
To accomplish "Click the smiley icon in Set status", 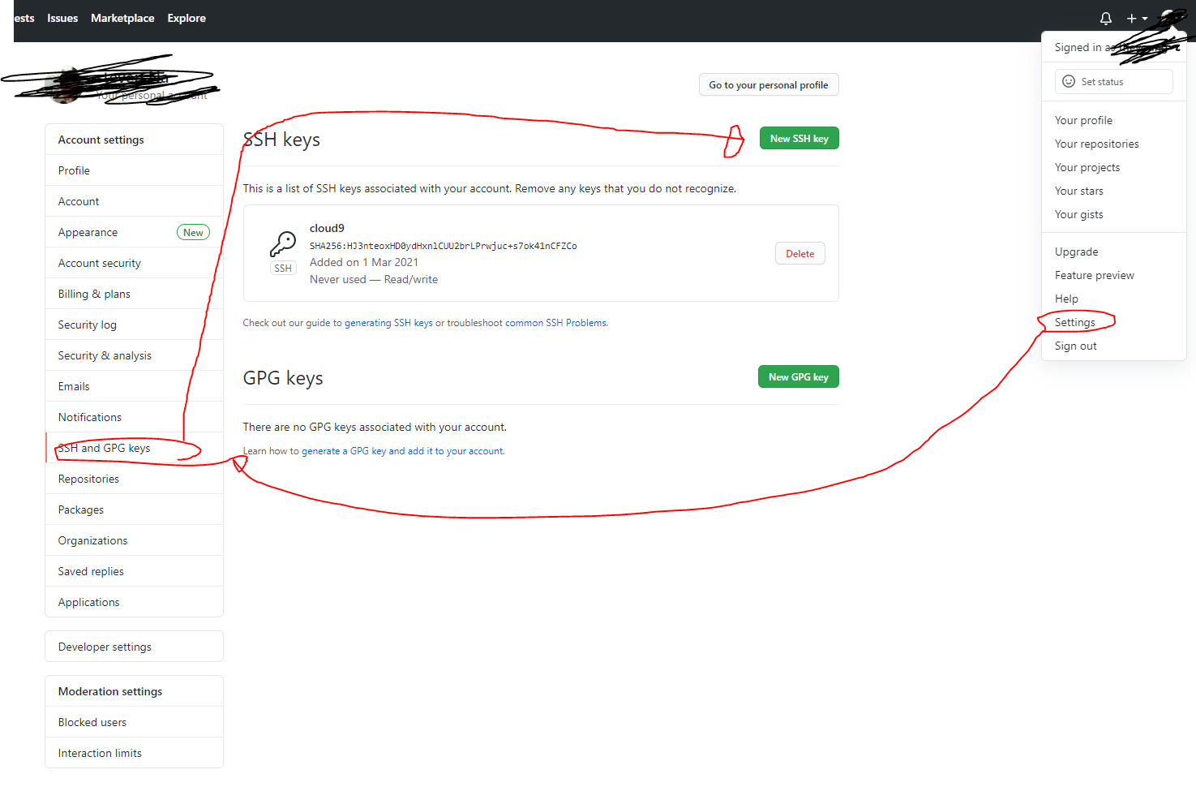I will 1069,81.
